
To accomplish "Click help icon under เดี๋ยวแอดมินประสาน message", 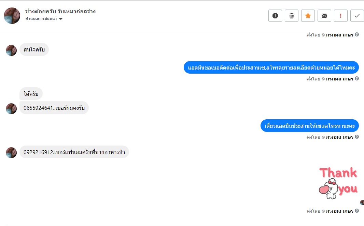I will [x=357, y=137].
